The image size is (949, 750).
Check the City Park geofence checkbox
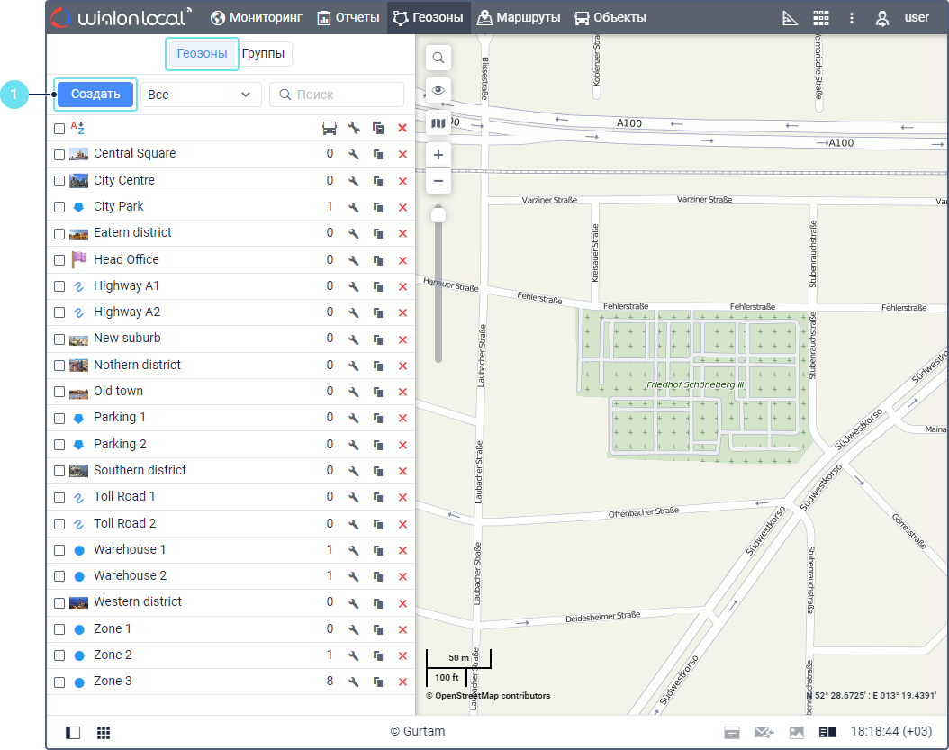(59, 207)
